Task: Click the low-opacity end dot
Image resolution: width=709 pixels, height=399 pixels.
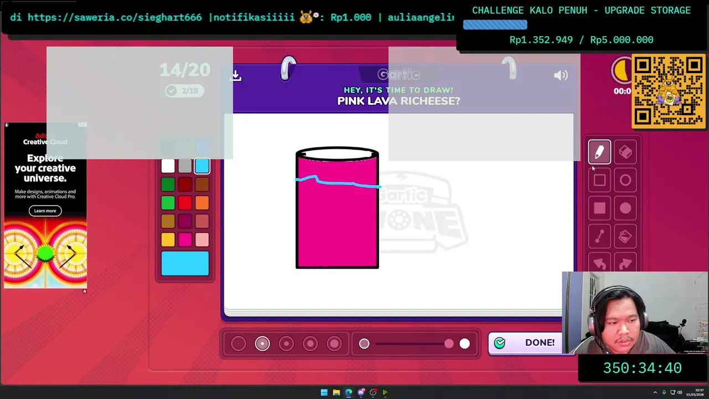Action: [x=364, y=344]
